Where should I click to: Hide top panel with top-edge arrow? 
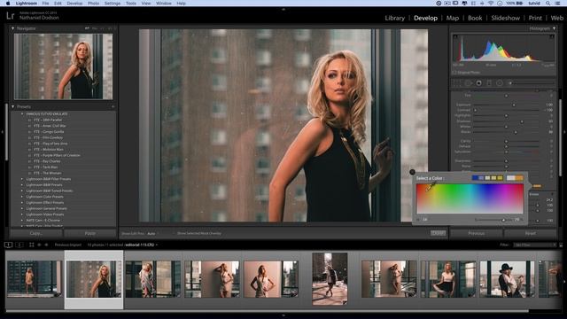pos(283,10)
